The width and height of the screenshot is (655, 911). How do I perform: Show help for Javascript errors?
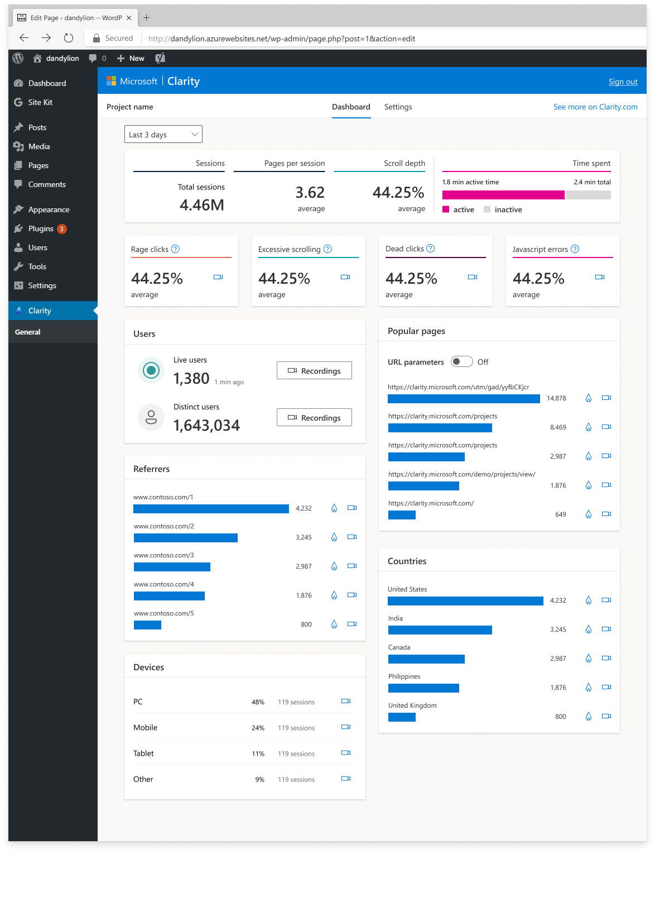[575, 249]
